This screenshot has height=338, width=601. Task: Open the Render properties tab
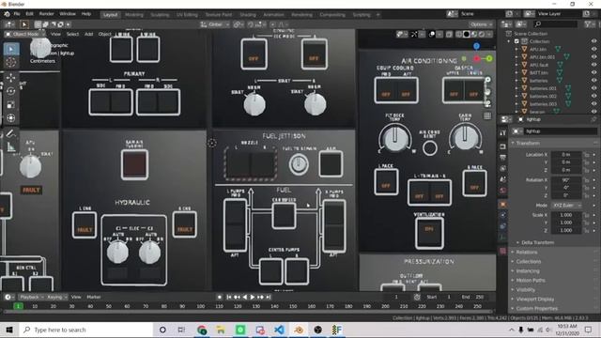pos(503,146)
